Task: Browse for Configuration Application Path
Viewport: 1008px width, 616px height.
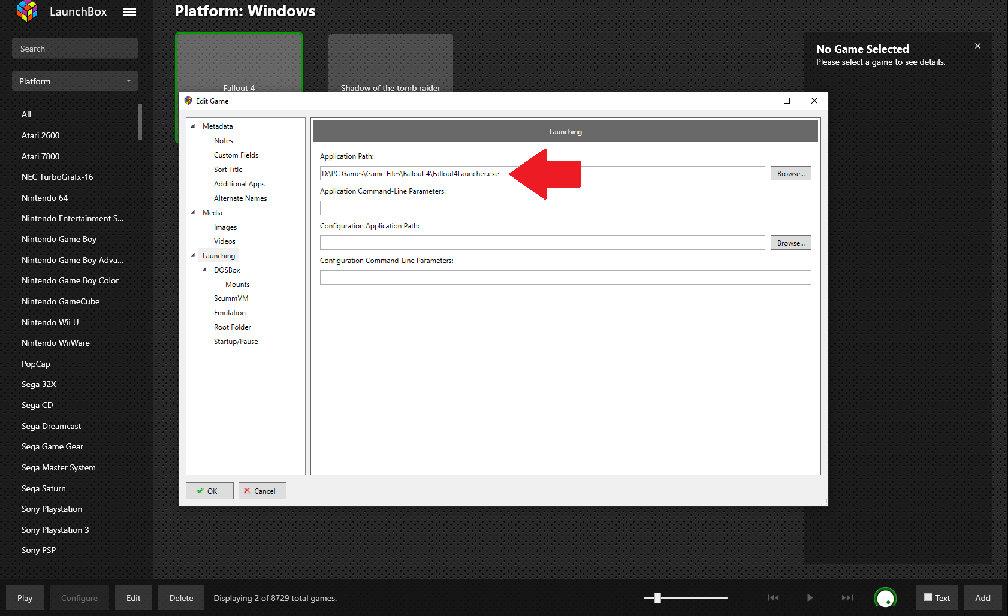Action: [791, 243]
